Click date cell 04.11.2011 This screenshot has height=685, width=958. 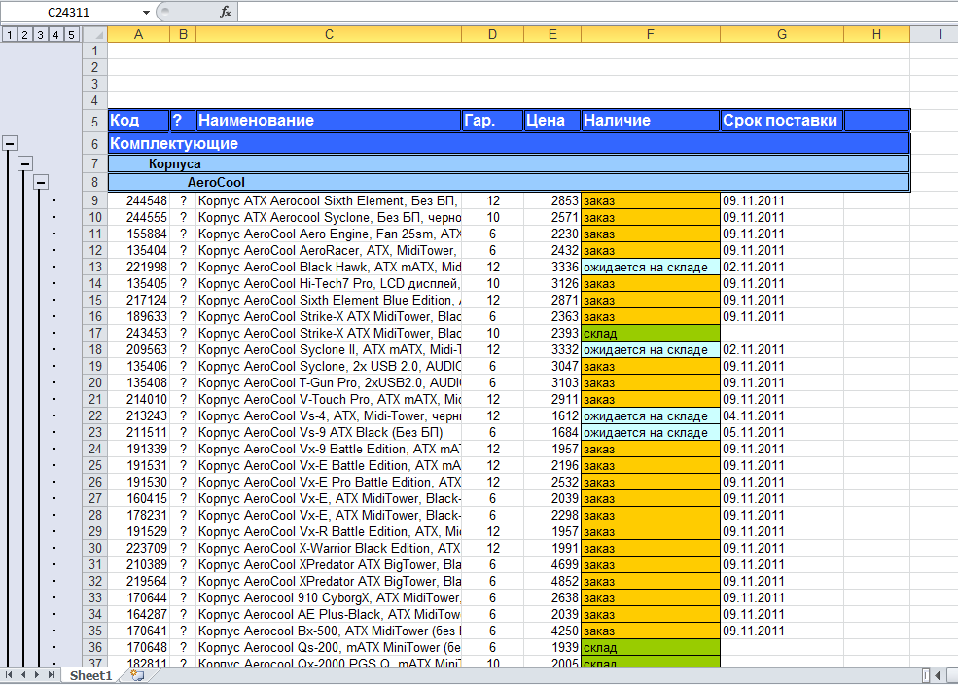tap(782, 415)
